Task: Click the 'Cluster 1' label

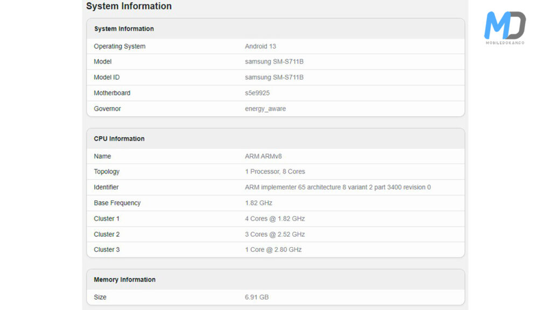Action: pyautogui.click(x=107, y=219)
